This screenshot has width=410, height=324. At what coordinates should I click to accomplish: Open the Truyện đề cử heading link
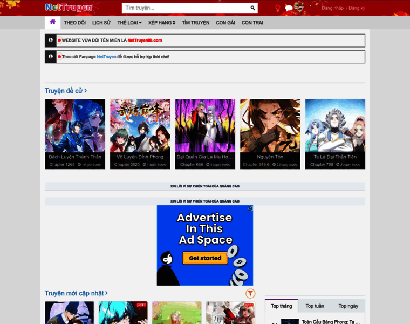[66, 91]
